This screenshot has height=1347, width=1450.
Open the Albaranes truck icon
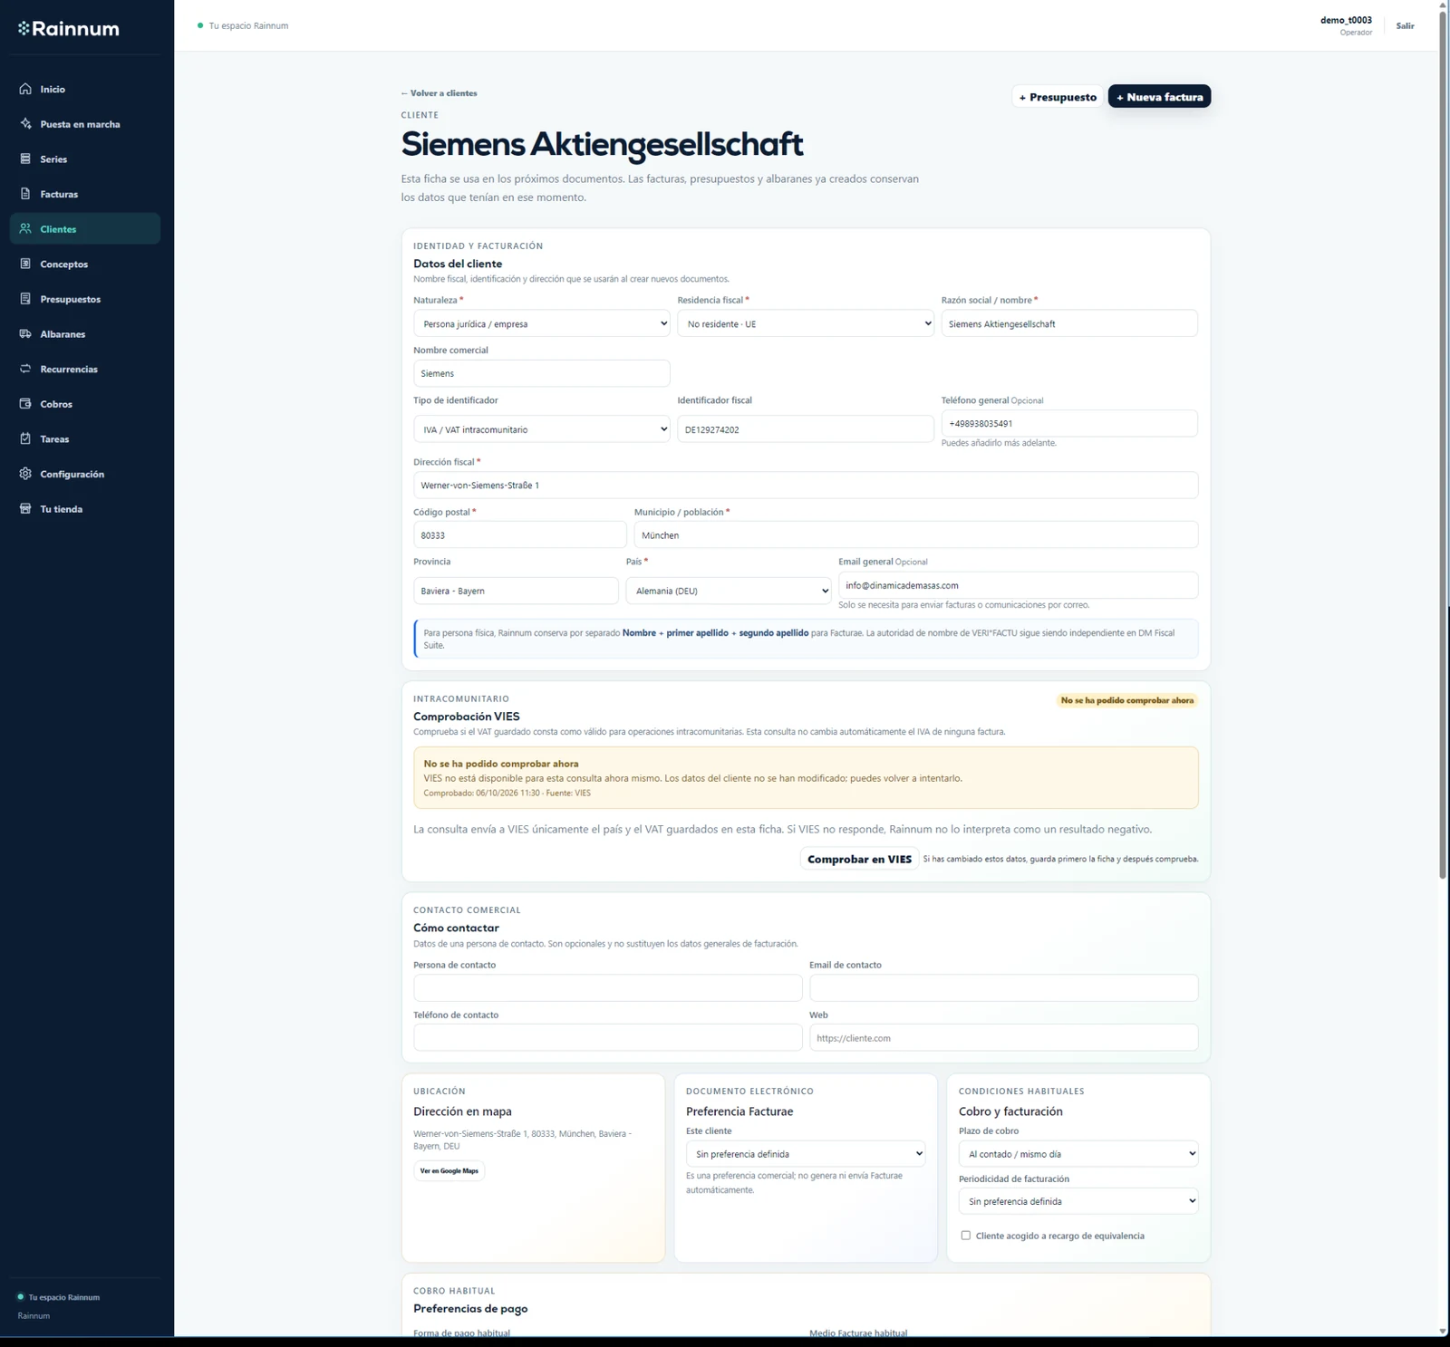point(25,334)
